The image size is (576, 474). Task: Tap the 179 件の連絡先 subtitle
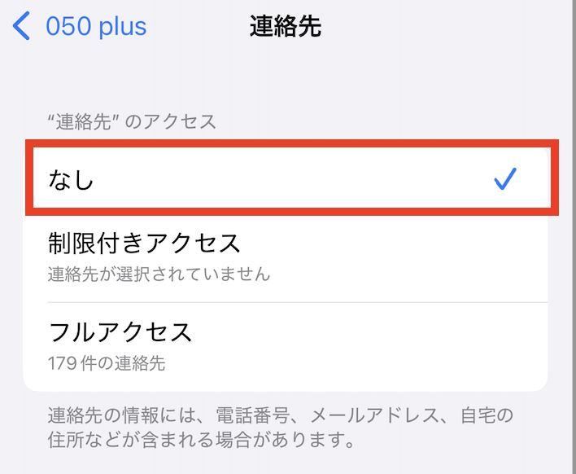[107, 363]
